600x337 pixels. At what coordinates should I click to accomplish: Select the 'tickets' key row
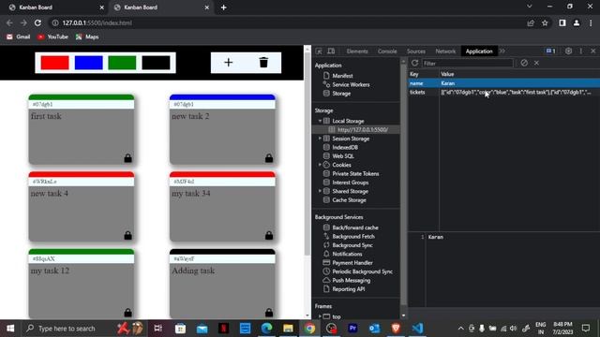tap(504, 92)
